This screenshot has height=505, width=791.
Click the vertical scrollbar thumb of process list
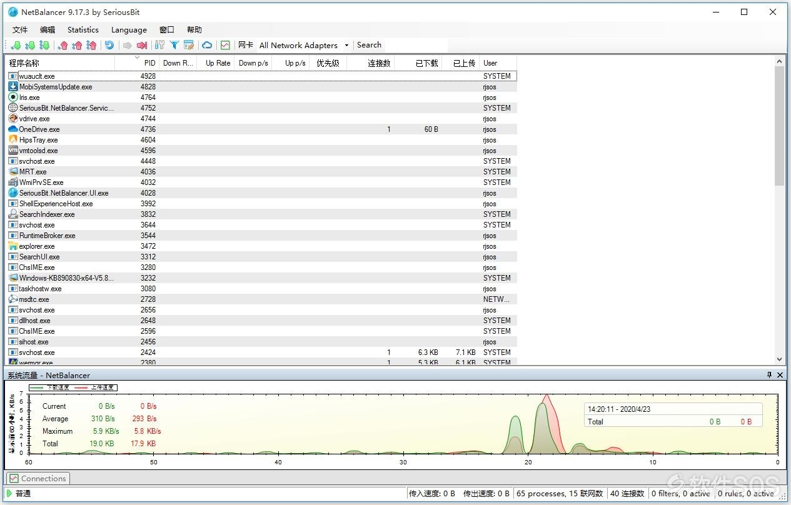click(779, 125)
